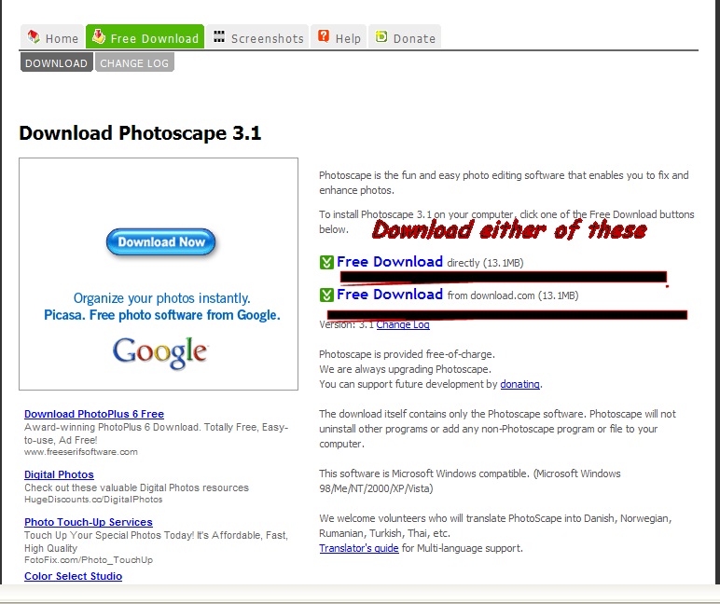This screenshot has height=604, width=720.
Task: Click the Google logo in the ad
Action: 160,352
